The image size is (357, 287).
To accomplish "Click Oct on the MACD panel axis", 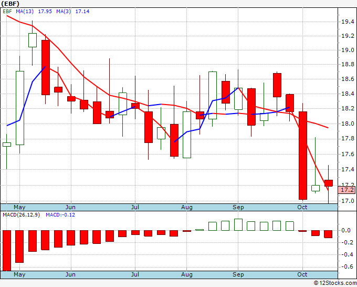I will 302,274.
